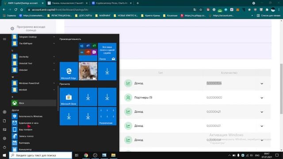Click ENG language indicator in tray
Screen dimensions: 283x159
point(257,155)
